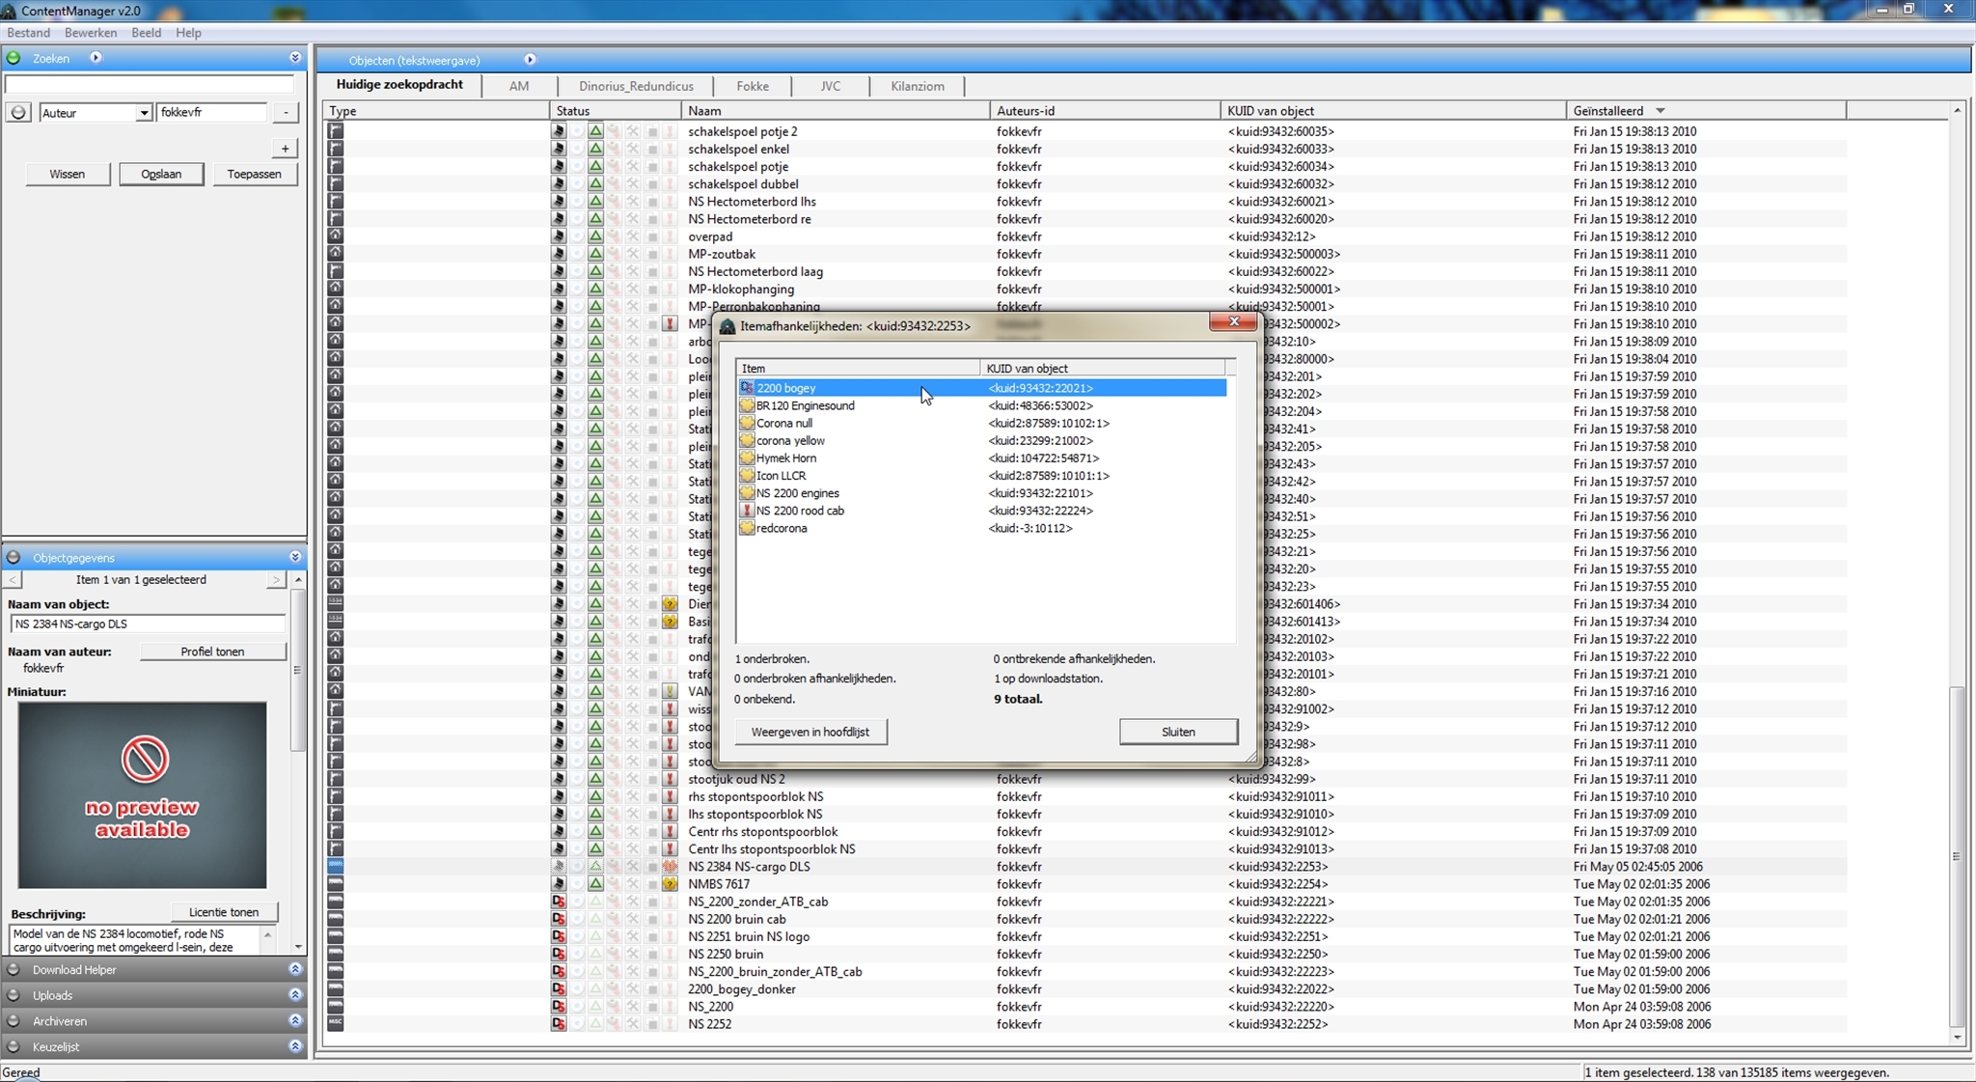Image resolution: width=1976 pixels, height=1082 pixels.
Task: Switch to the Dinorius_Redundicus tab
Action: point(636,86)
